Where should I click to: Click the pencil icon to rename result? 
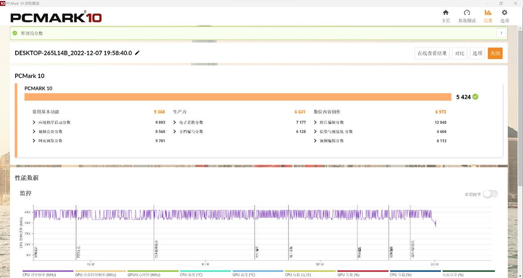point(137,53)
